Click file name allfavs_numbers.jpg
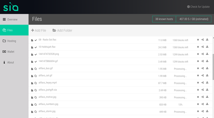This screenshot has height=118, width=214. pyautogui.click(x=48, y=104)
